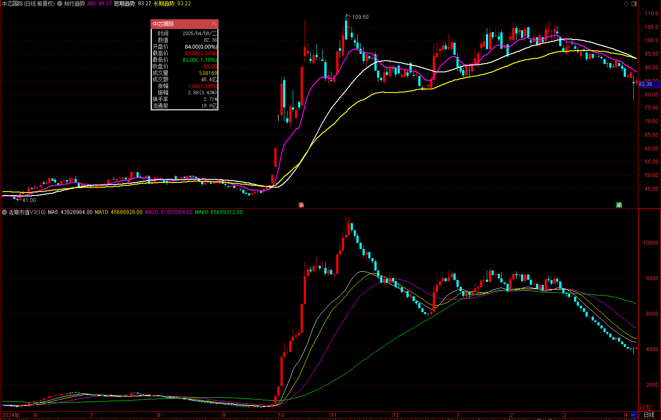Click the red 涨 marker icon
Viewport: 661px width, 420px height.
301,205
